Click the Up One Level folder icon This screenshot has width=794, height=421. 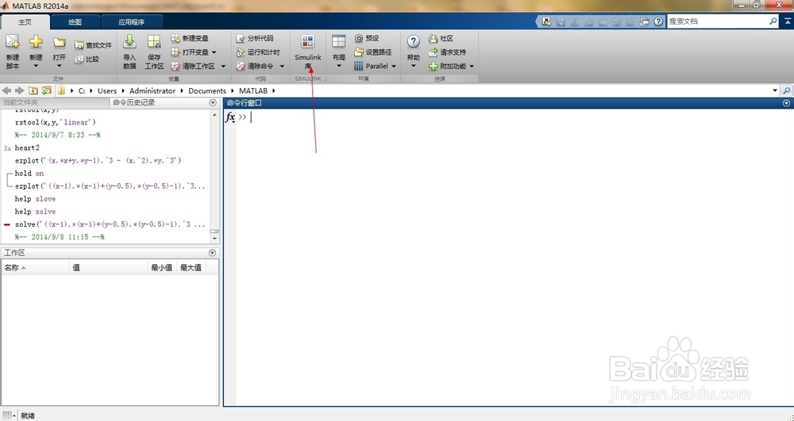click(33, 90)
